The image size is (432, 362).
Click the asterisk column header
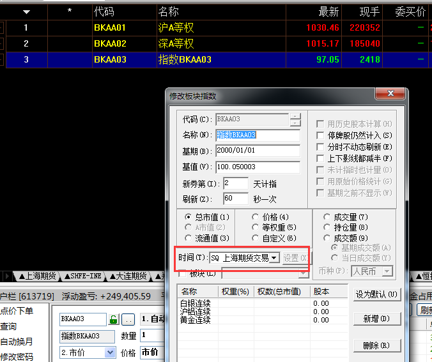pyautogui.click(x=69, y=11)
